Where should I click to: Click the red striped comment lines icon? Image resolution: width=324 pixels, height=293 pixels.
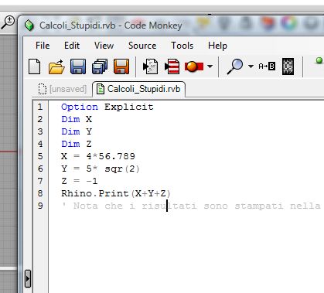tap(172, 66)
